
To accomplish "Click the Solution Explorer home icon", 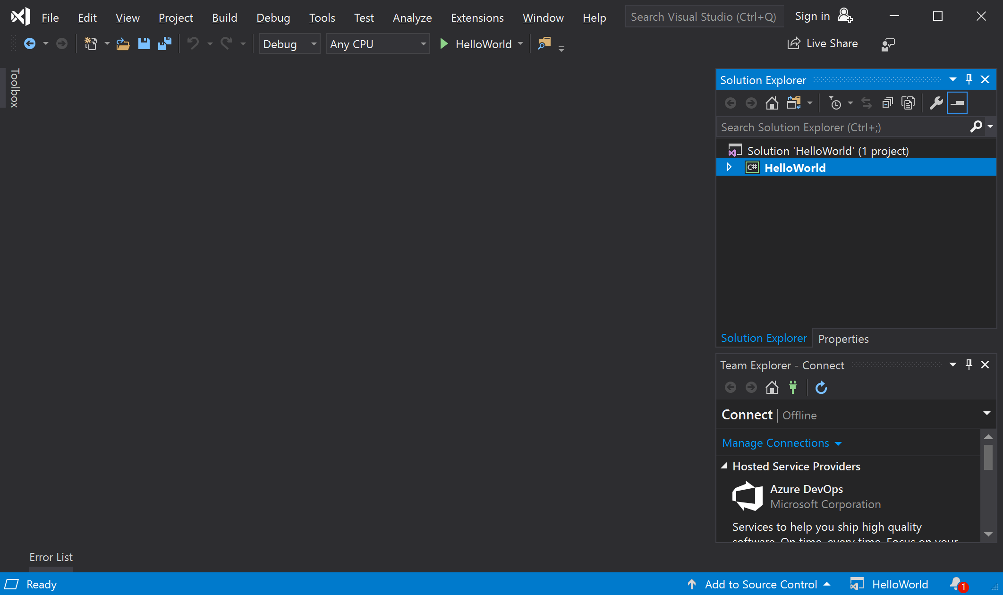I will tap(773, 103).
